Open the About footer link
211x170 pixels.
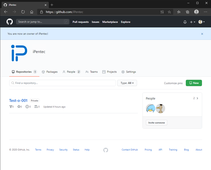point(199,150)
